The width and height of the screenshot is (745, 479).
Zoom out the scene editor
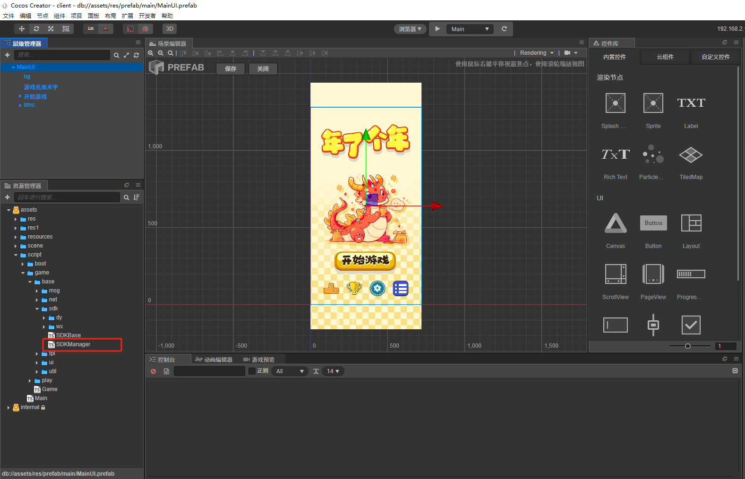click(161, 53)
